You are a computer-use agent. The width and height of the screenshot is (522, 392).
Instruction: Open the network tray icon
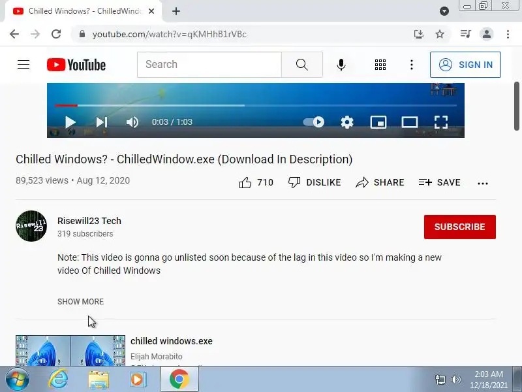tap(440, 380)
